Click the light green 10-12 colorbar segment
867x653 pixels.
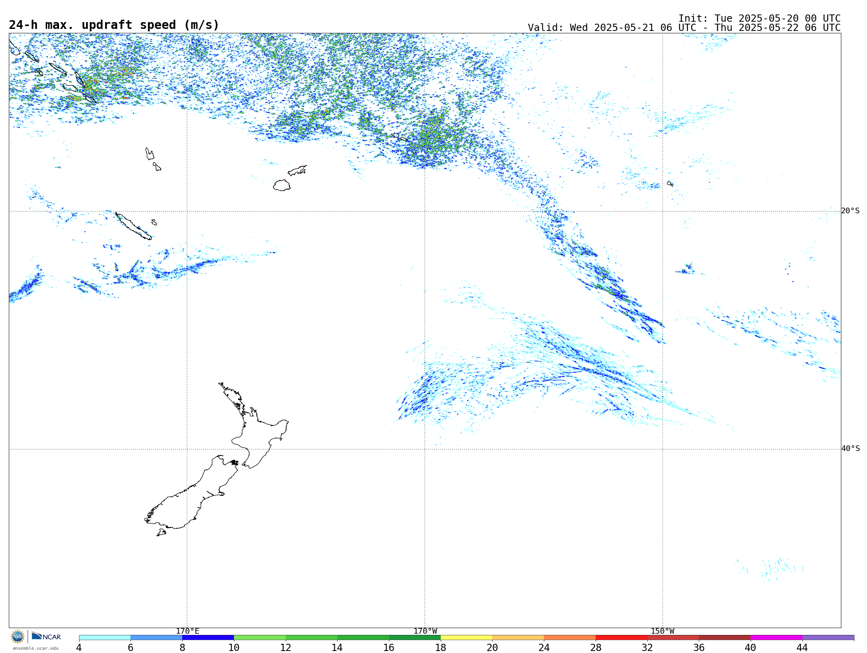pos(260,638)
